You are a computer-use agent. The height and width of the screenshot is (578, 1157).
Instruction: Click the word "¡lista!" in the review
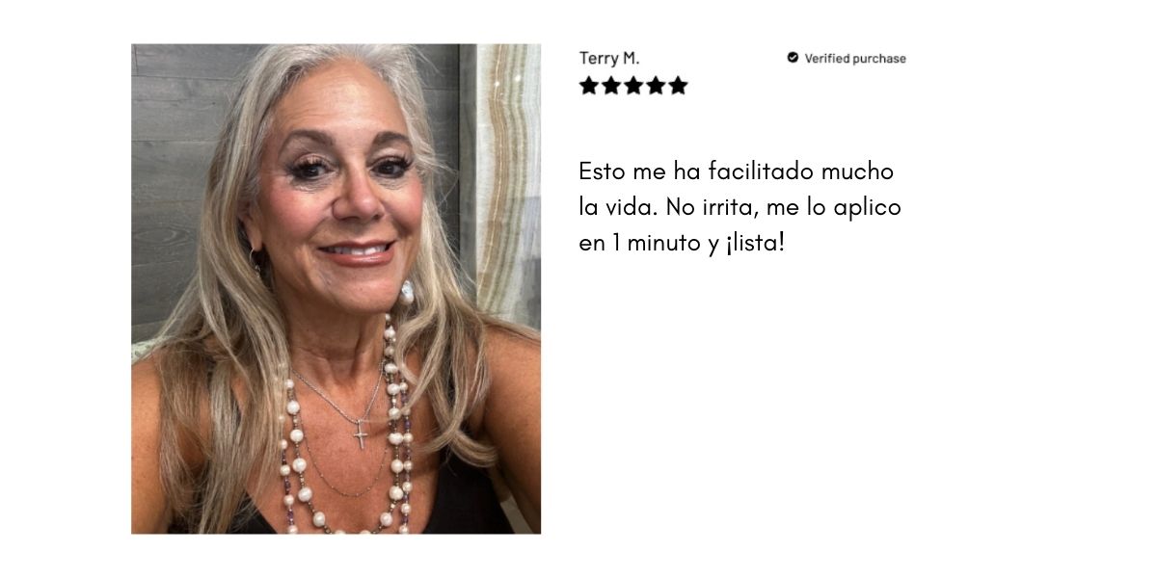755,243
